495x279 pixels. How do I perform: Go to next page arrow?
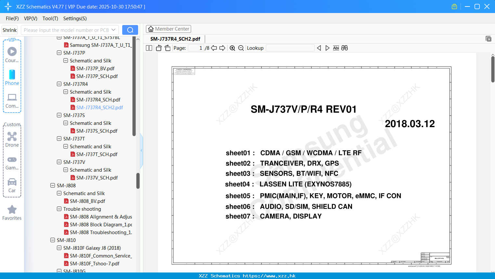[222, 48]
